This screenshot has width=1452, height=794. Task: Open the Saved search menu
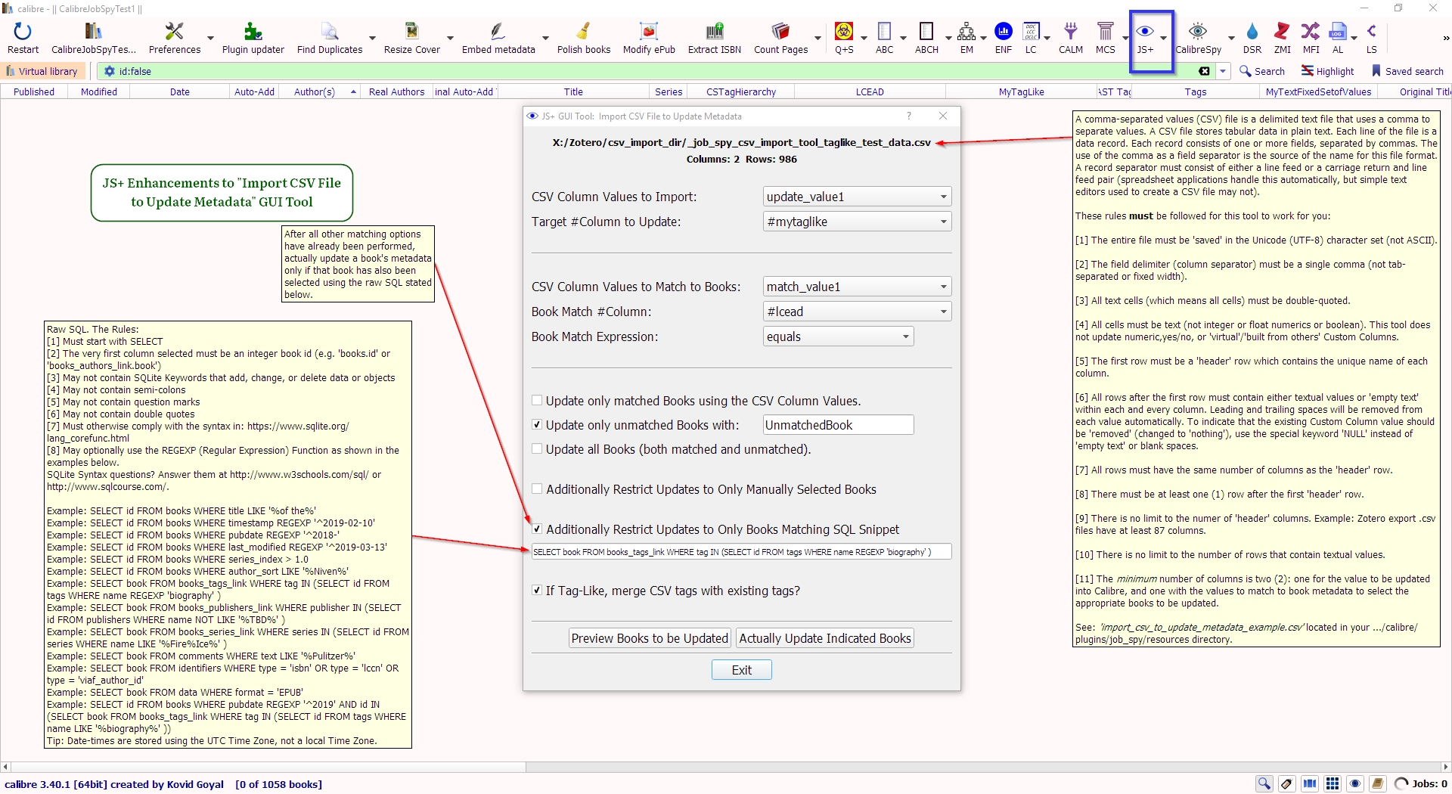pos(1407,71)
